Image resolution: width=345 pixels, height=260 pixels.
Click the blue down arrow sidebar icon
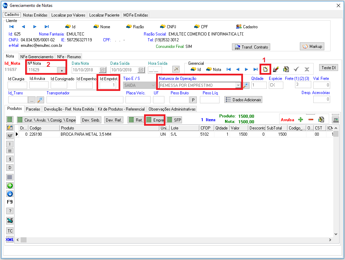coord(10,194)
